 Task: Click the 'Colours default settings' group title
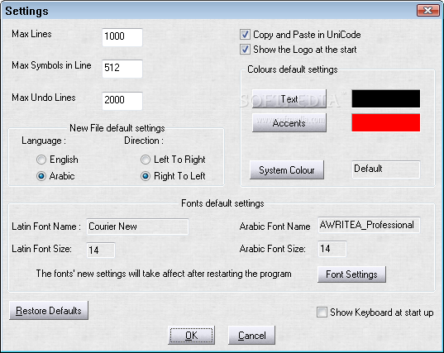[x=293, y=69]
